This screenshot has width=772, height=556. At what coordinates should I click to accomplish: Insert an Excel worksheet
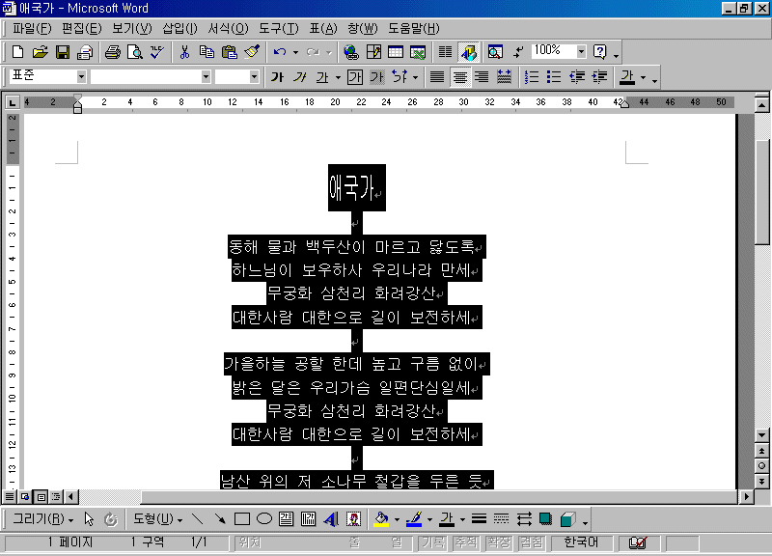click(418, 52)
